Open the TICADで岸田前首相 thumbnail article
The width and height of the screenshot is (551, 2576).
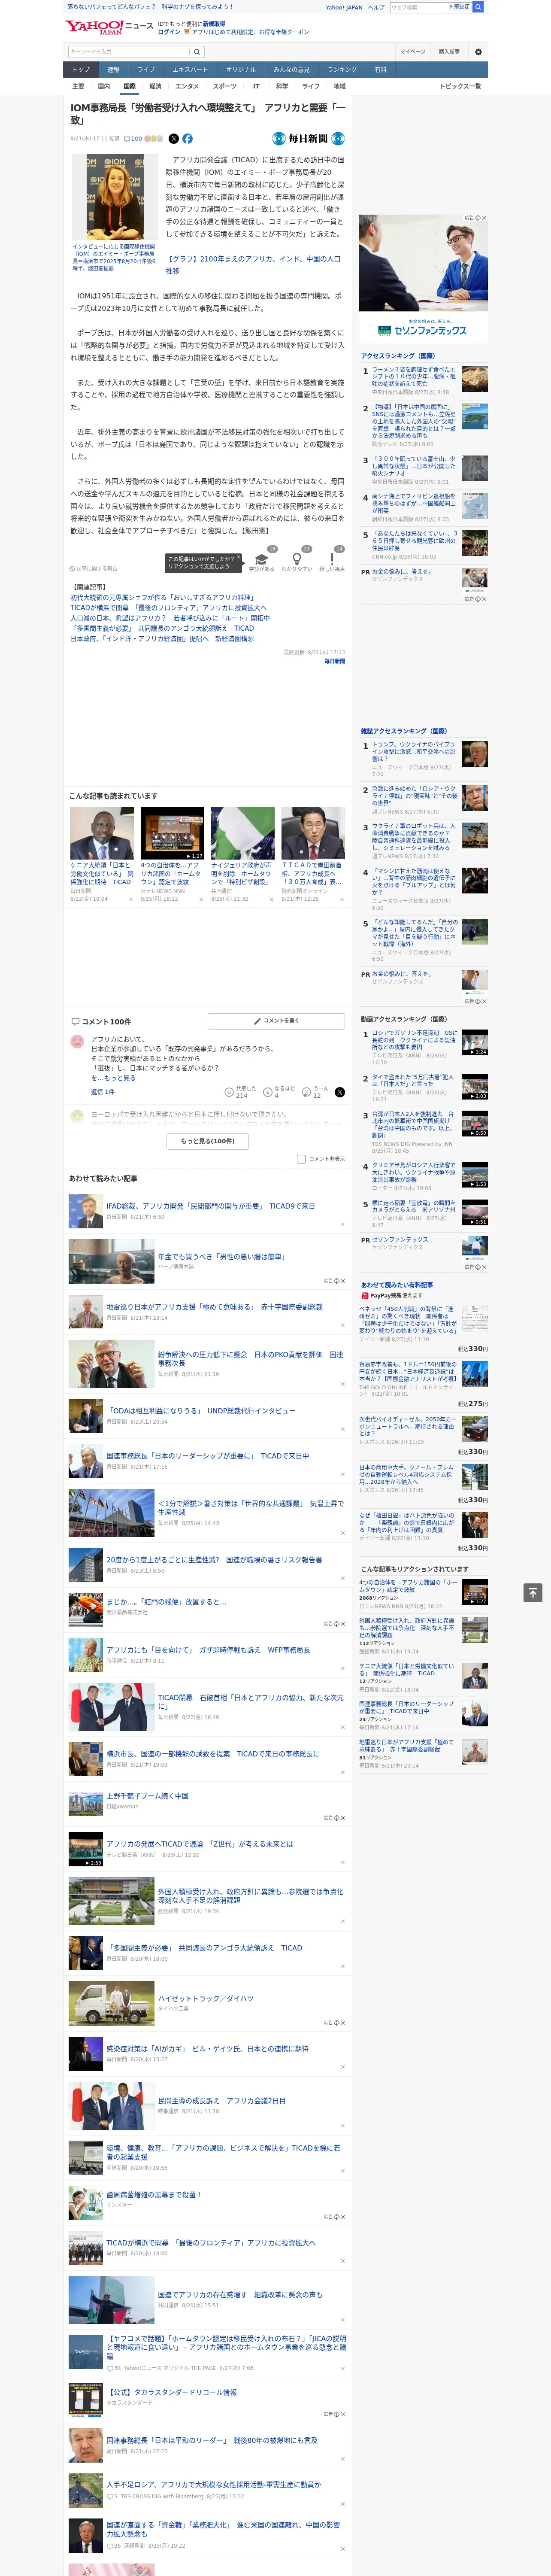313,833
